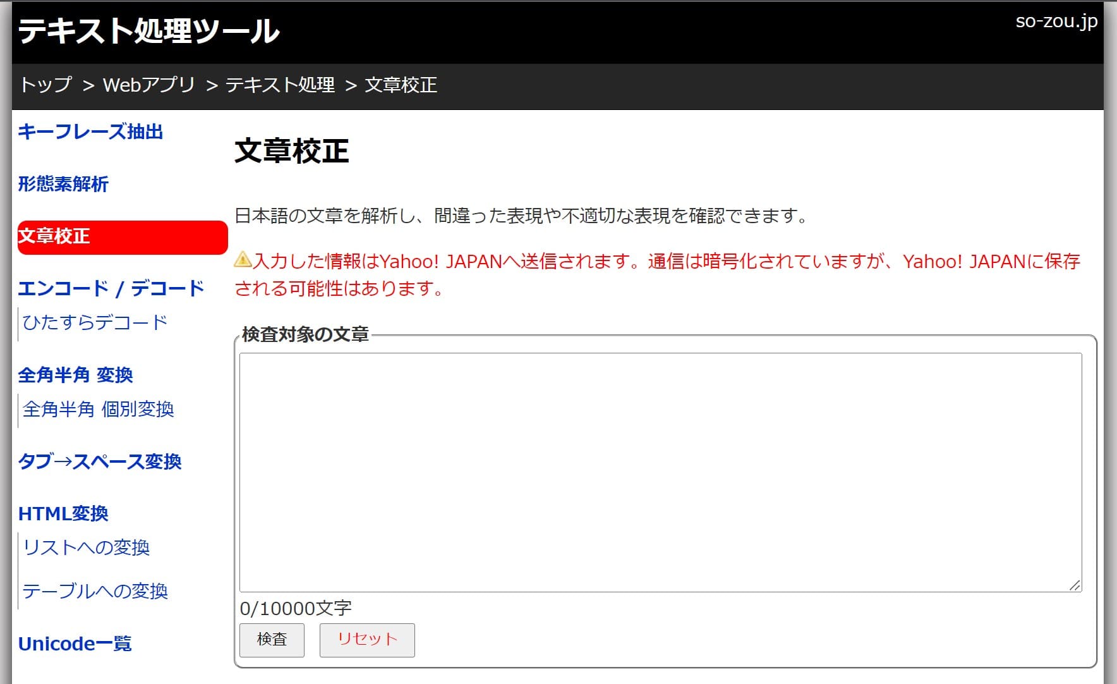Click the red リセット button
This screenshot has width=1117, height=684.
pyautogui.click(x=367, y=640)
